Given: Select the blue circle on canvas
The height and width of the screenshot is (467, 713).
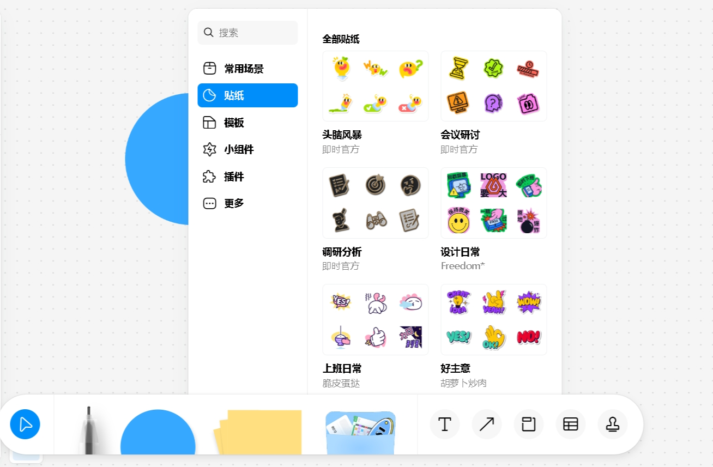Looking at the screenshot, I should pyautogui.click(x=157, y=159).
